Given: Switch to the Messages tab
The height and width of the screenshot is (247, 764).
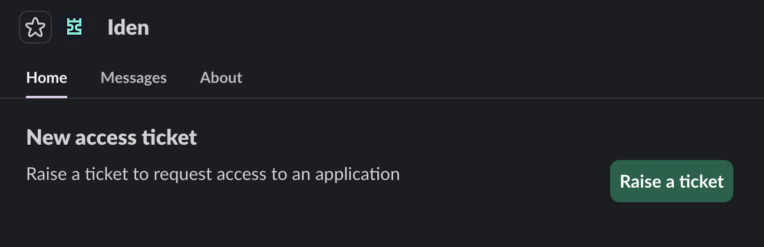Looking at the screenshot, I should click(133, 78).
